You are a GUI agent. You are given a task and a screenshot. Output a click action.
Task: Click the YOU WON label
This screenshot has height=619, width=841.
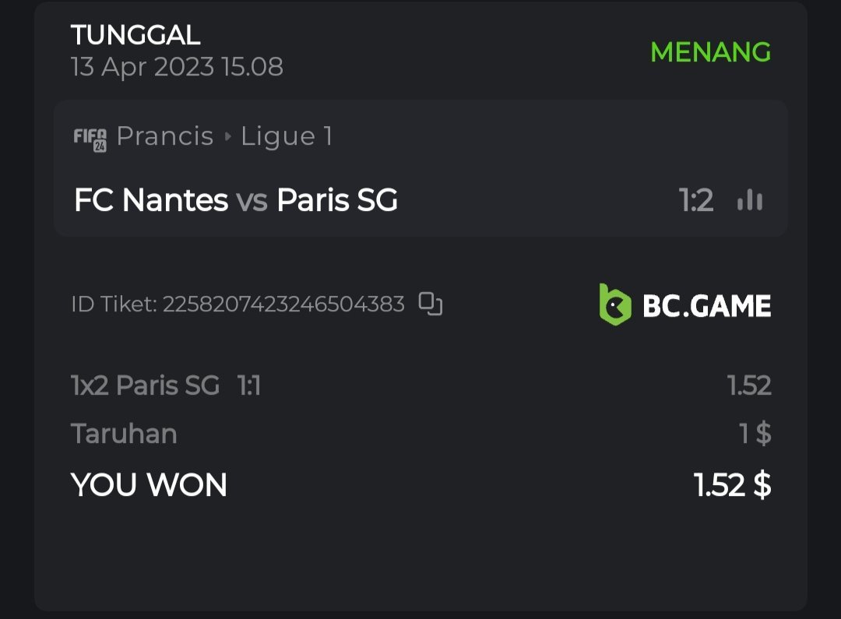point(149,485)
